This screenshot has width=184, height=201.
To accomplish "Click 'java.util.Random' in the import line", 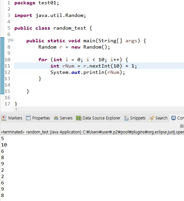I will coord(59,15).
